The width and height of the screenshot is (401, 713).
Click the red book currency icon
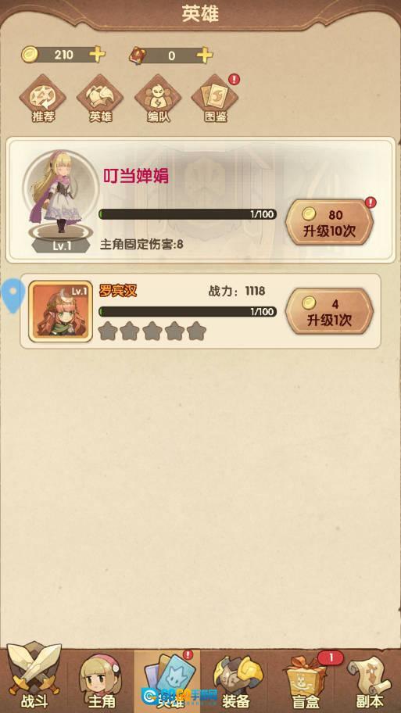(137, 56)
